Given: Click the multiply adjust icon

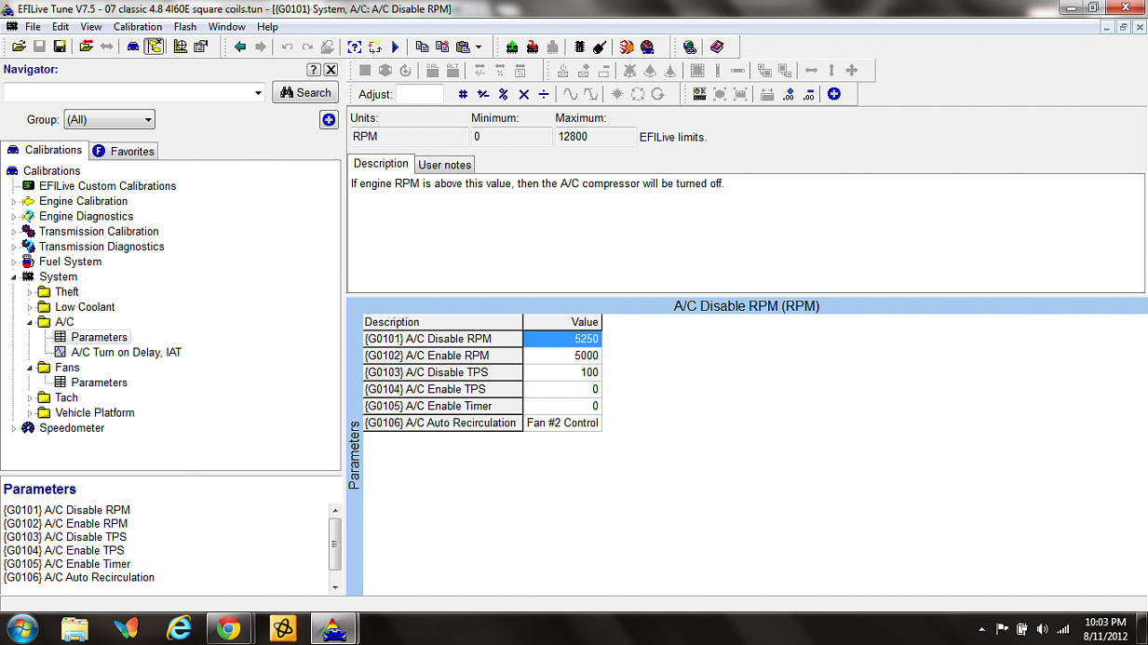Looking at the screenshot, I should [x=523, y=94].
